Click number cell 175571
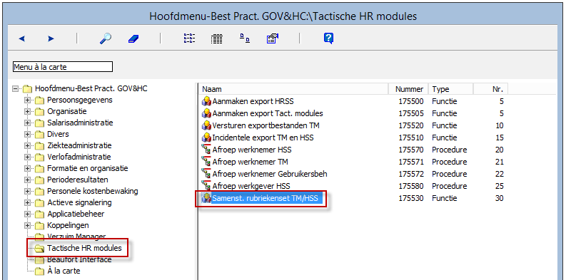This screenshot has height=280, width=566. [x=411, y=162]
